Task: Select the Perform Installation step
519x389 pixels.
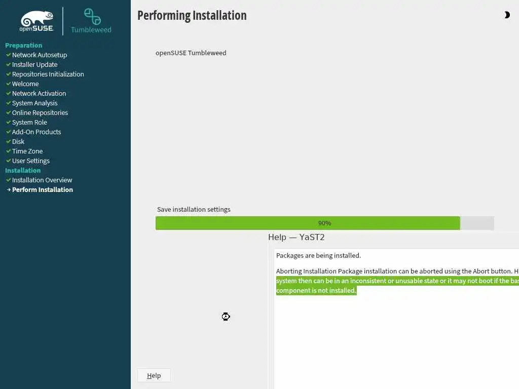Action: [43, 189]
